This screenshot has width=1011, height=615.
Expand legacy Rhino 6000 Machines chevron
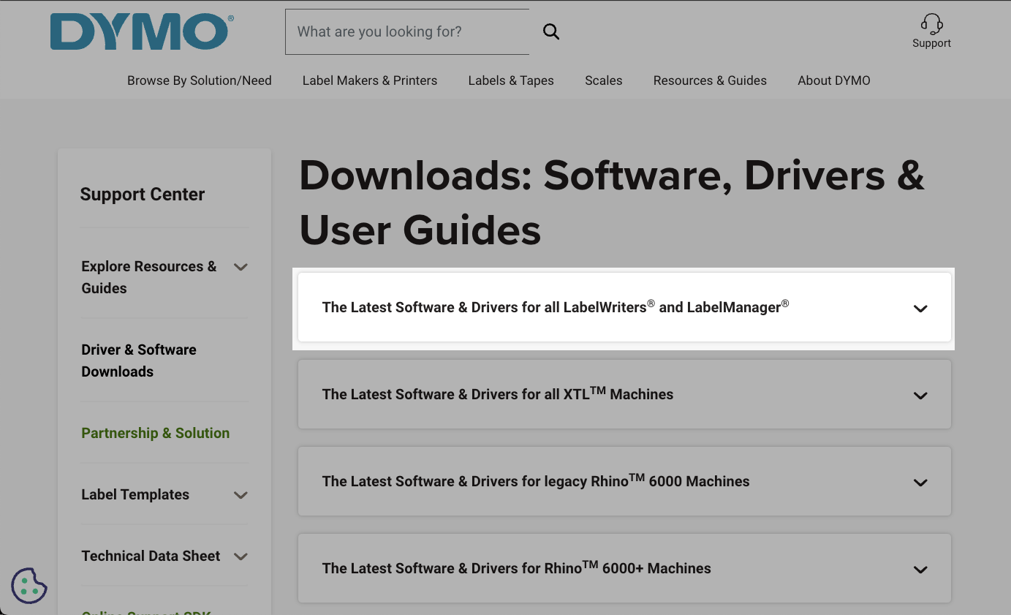920,483
